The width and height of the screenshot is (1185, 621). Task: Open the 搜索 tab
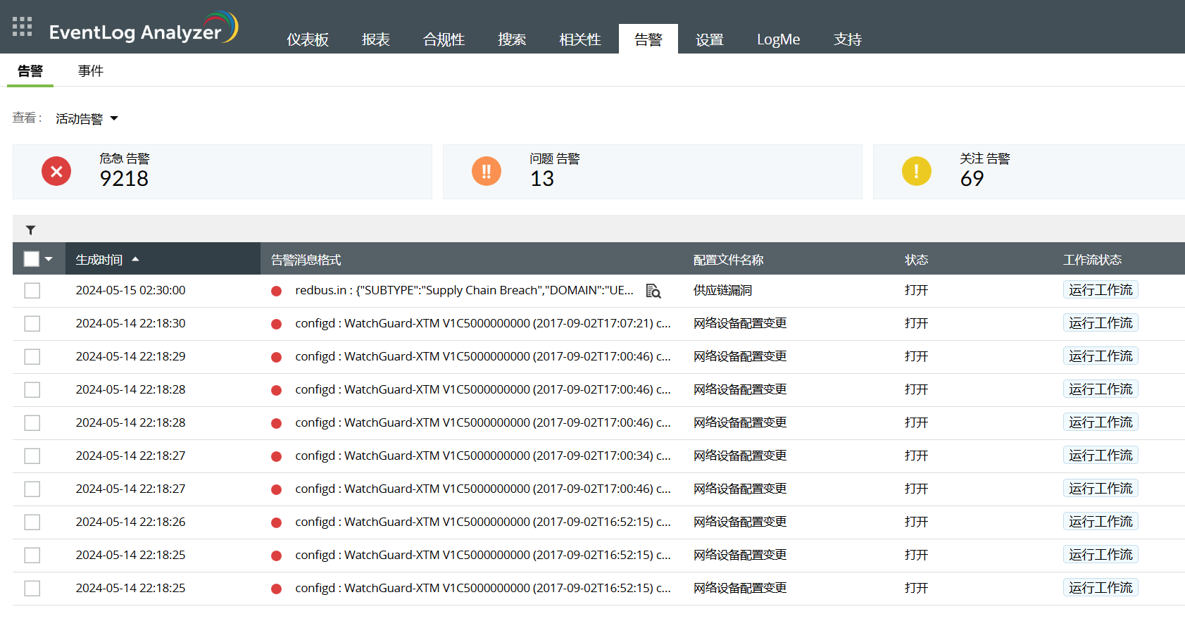tap(512, 39)
